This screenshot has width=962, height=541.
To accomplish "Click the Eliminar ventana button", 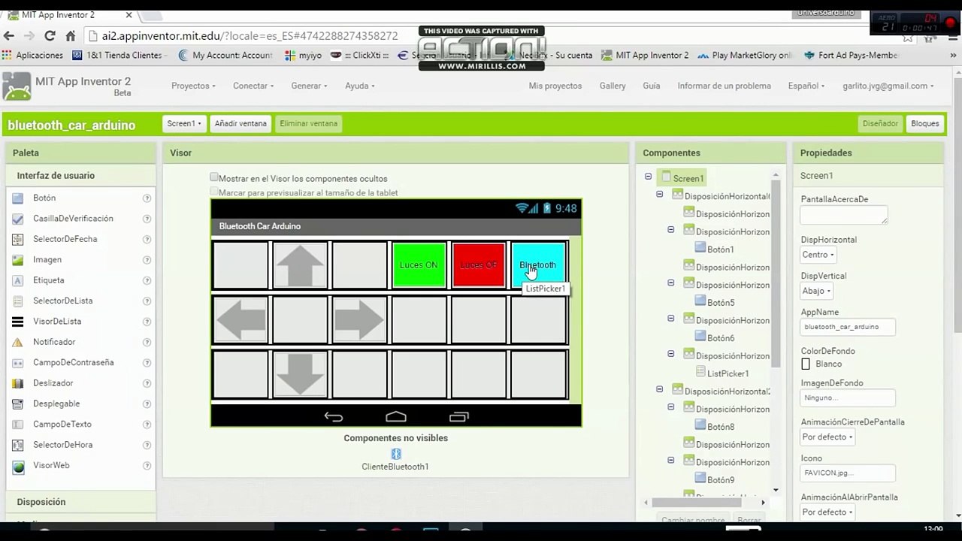I will click(309, 123).
